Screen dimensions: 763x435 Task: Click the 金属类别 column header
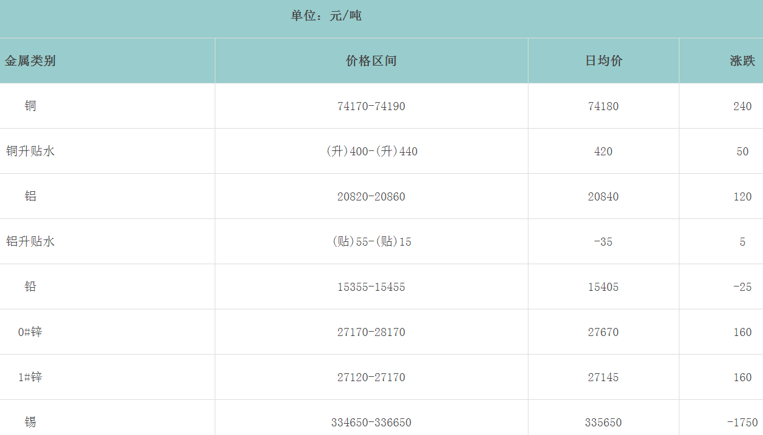tap(30, 61)
